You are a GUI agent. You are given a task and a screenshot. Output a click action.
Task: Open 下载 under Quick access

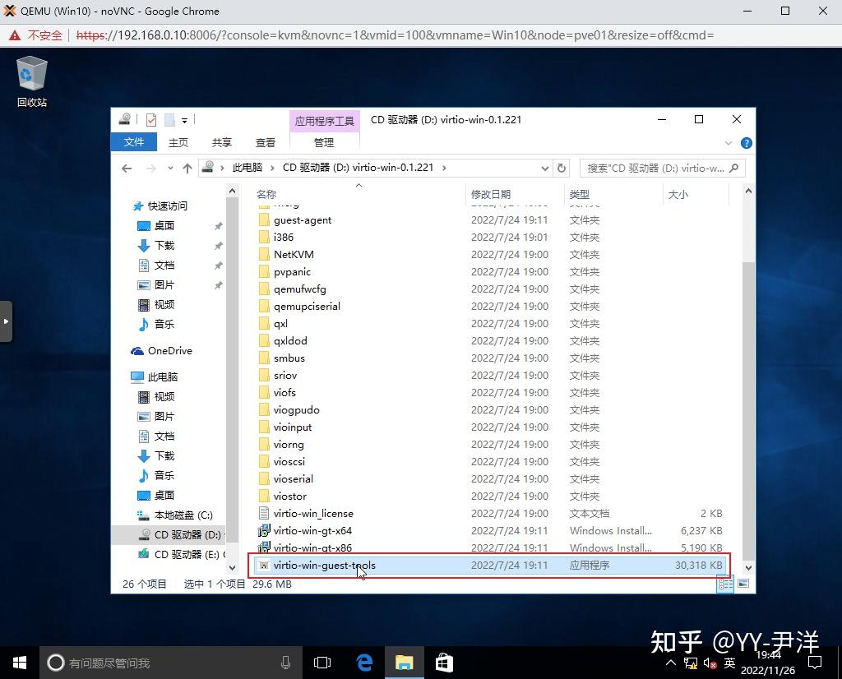pyautogui.click(x=164, y=245)
